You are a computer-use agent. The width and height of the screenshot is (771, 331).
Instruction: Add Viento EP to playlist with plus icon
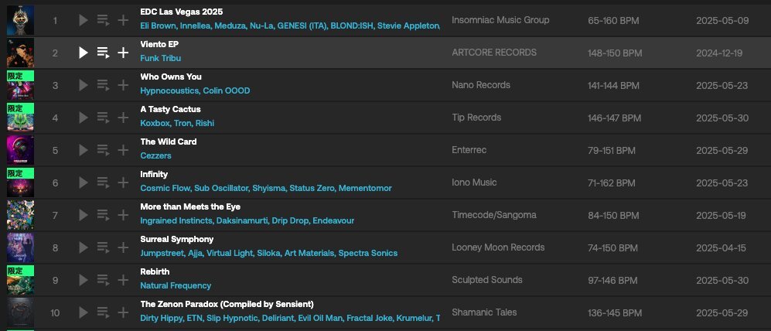[123, 53]
